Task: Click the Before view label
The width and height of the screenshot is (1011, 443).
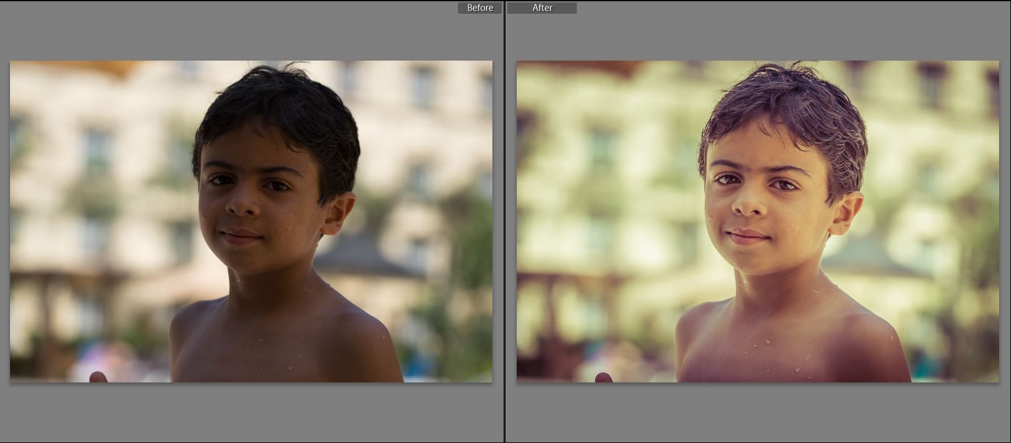Action: pos(479,8)
